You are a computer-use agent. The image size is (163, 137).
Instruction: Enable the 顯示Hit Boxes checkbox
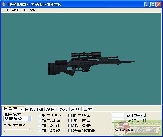(39, 115)
